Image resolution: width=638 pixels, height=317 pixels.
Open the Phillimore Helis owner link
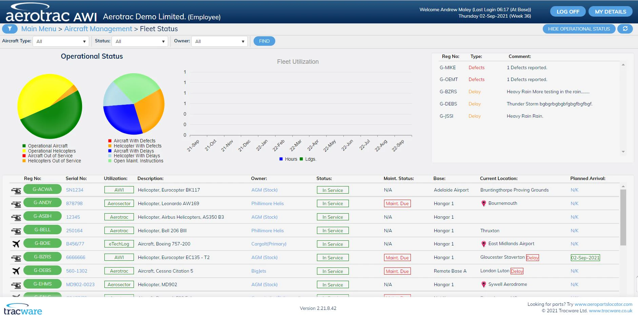[x=267, y=203]
